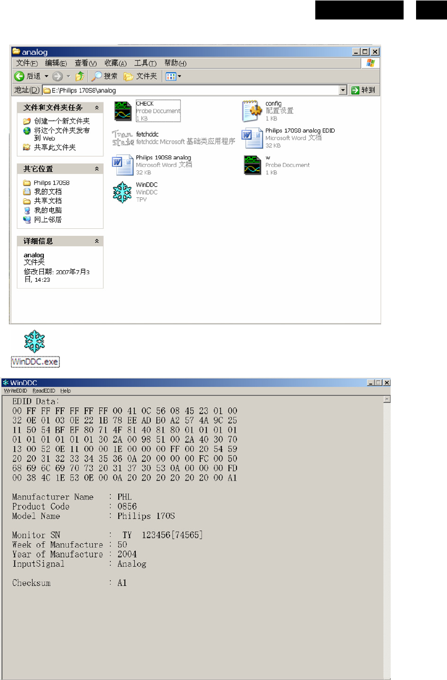
Task: Minimize the WinDDC window
Action: [371, 382]
